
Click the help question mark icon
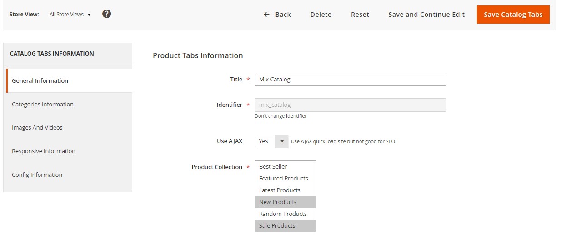pyautogui.click(x=106, y=14)
